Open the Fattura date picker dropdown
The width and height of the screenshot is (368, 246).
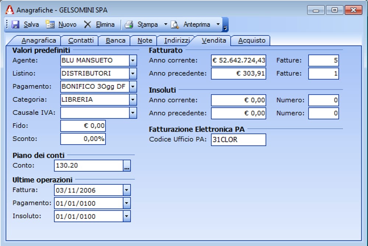click(127, 190)
